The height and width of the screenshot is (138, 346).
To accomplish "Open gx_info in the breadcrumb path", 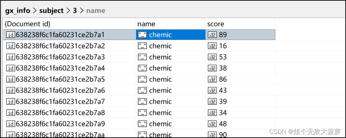I will [x=18, y=10].
